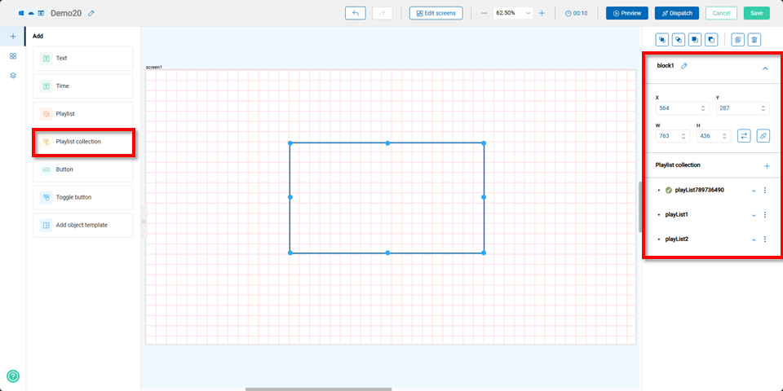Open more options for playList1
This screenshot has height=391, width=783.
tap(765, 215)
